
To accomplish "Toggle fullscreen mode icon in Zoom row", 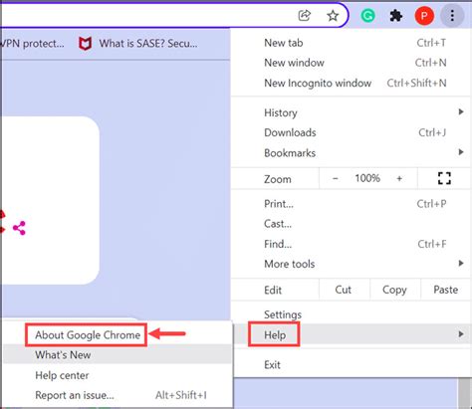I will [444, 178].
